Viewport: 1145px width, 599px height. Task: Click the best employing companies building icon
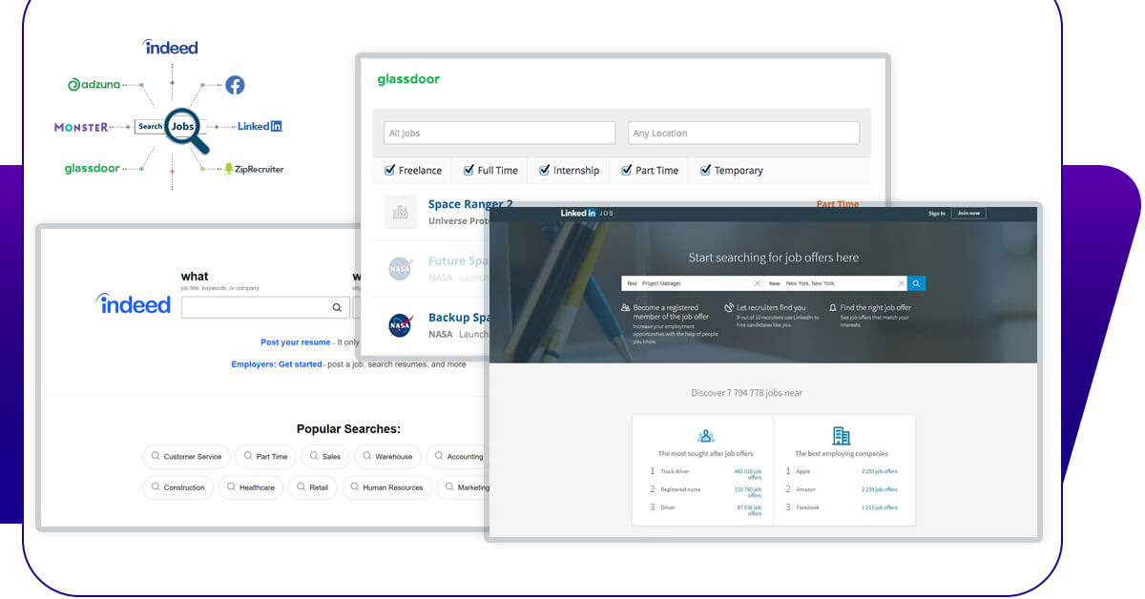[841, 436]
